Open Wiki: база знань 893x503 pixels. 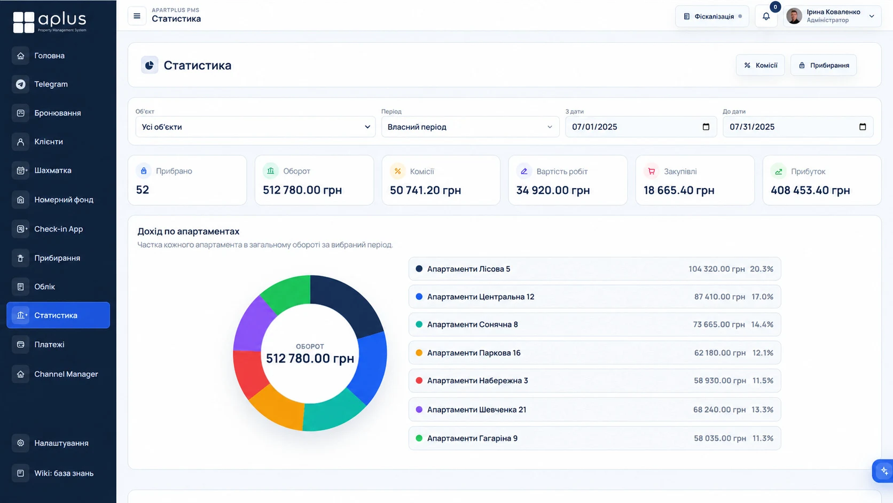pyautogui.click(x=58, y=473)
